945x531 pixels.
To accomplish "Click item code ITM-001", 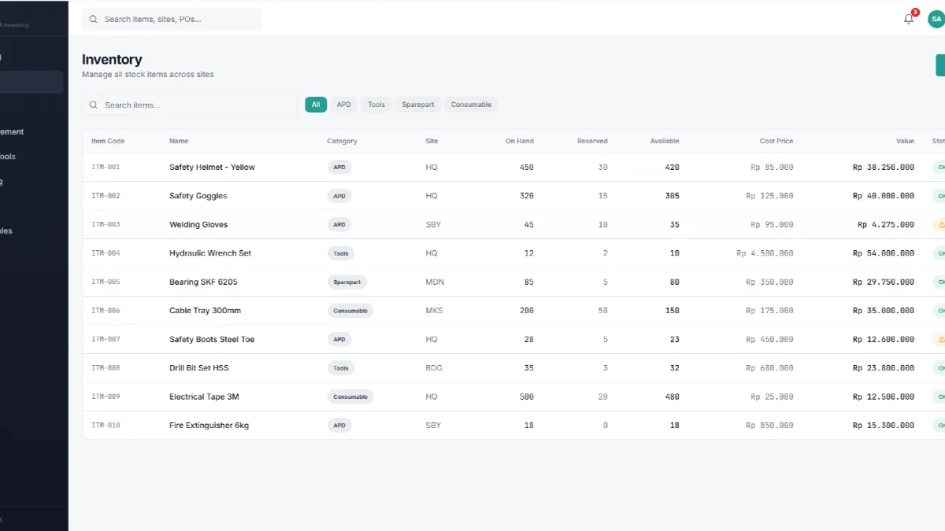I will [106, 167].
